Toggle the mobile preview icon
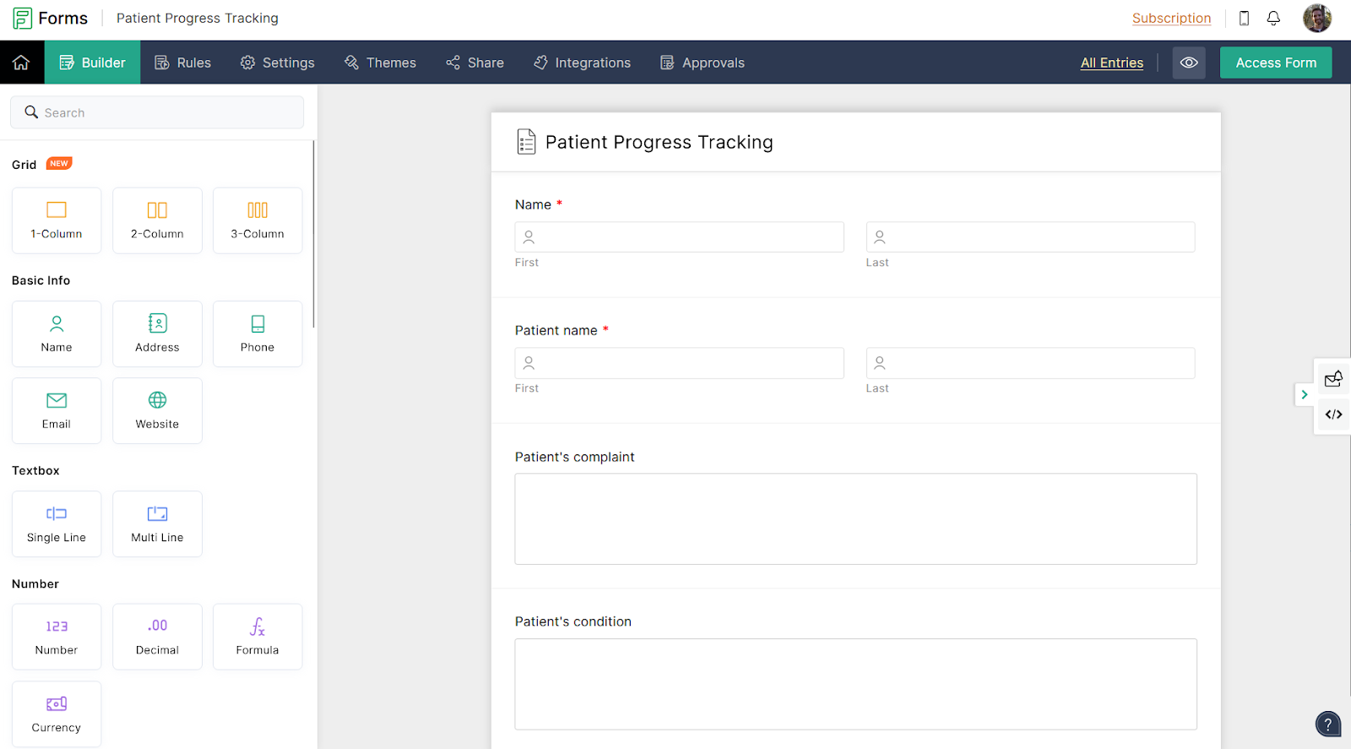 (1244, 18)
